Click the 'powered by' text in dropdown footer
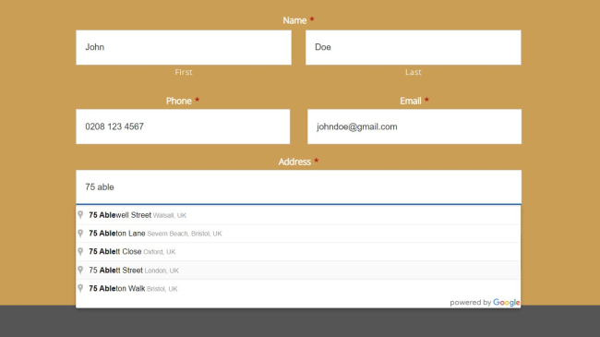Viewport: 600px width, 337px height. pyautogui.click(x=470, y=303)
